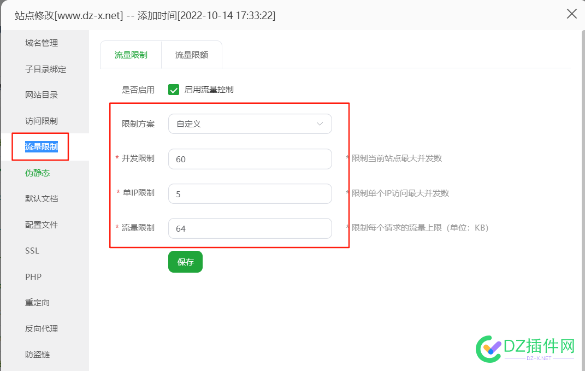Focus the 流量限制 KB input field

click(x=250, y=228)
